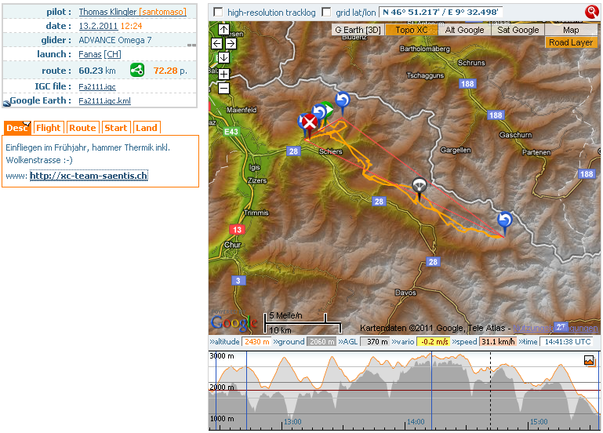Image resolution: width=603 pixels, height=433 pixels.
Task: Click the red magnifier search icon
Action: point(591,12)
